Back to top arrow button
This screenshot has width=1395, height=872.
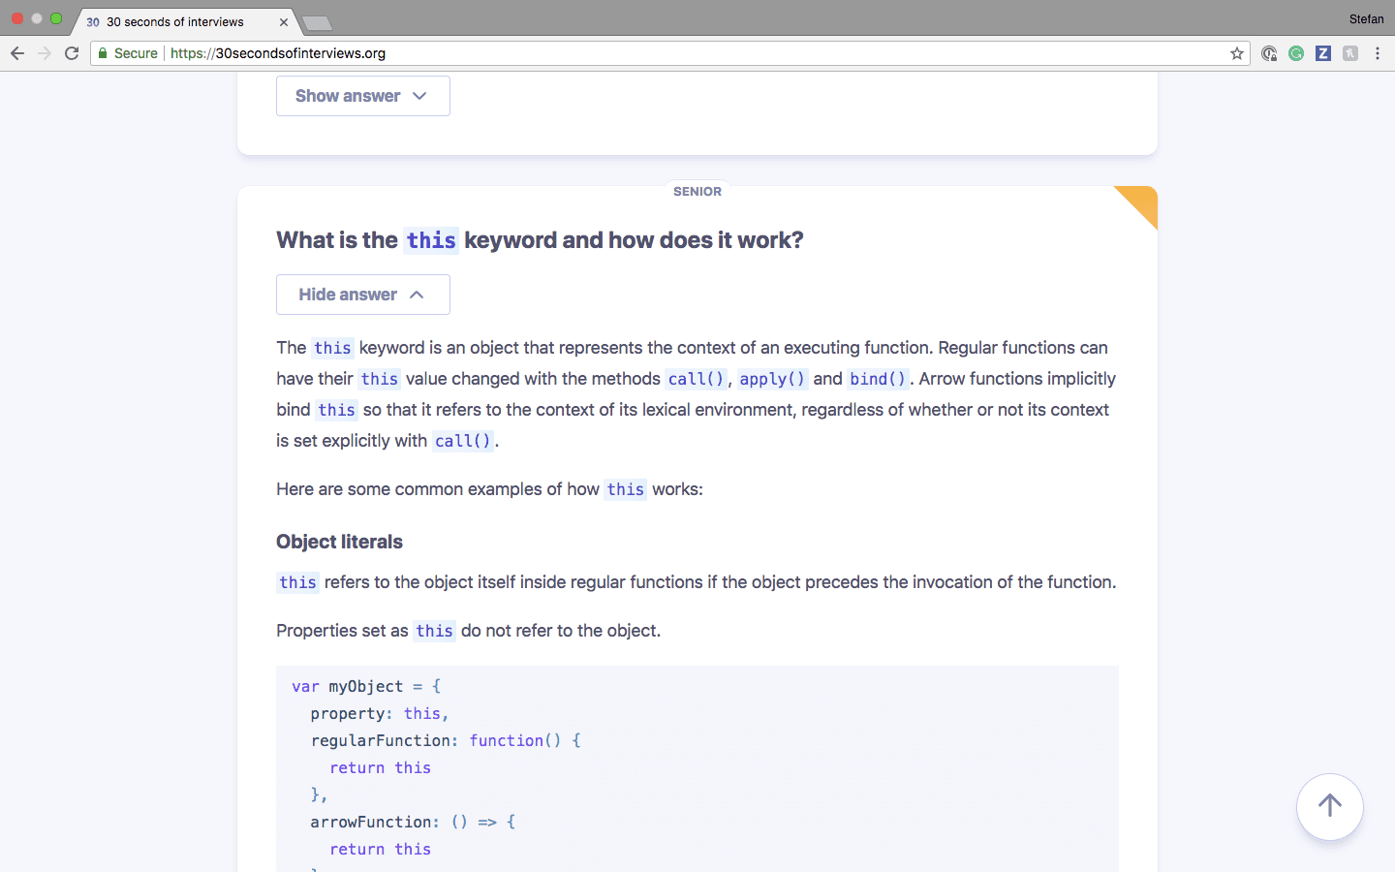(1330, 807)
